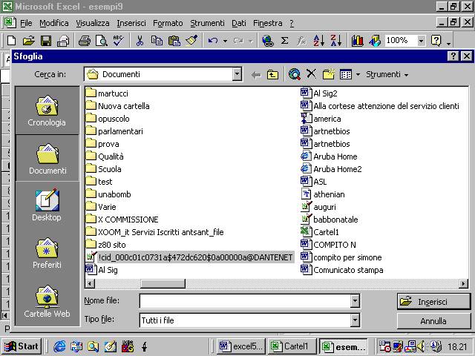Expand the Nome file dropdown arrow
475x356 pixels.
pyautogui.click(x=355, y=301)
